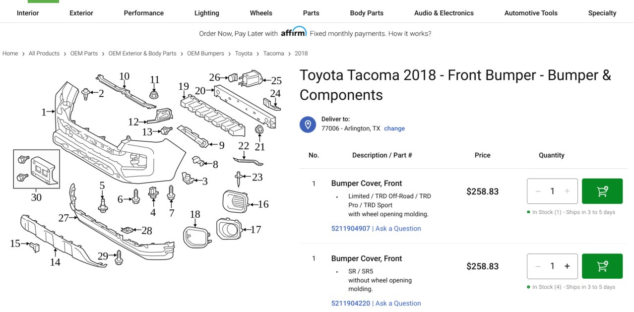Click the bumper parts diagram image
The height and width of the screenshot is (312, 634).
click(144, 169)
